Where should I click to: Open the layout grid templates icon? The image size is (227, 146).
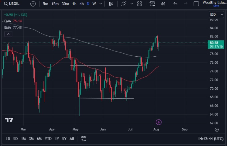140,4
